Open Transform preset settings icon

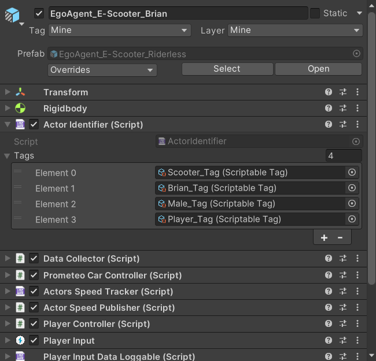(343, 92)
